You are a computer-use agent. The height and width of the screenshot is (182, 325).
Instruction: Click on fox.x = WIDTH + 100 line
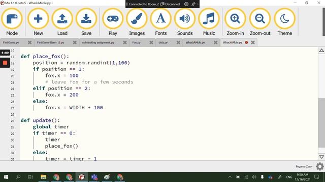click(74, 108)
